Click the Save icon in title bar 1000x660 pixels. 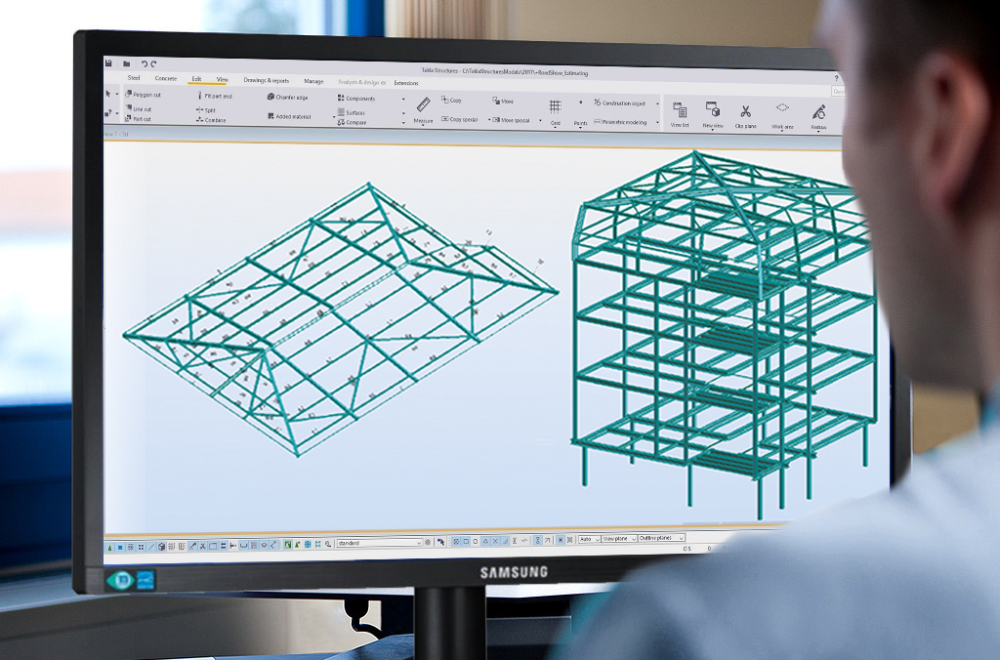[108, 63]
